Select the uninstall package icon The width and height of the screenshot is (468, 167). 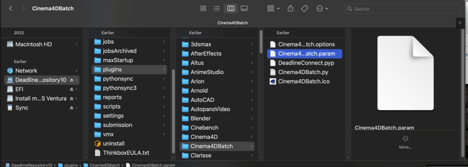tap(98, 143)
